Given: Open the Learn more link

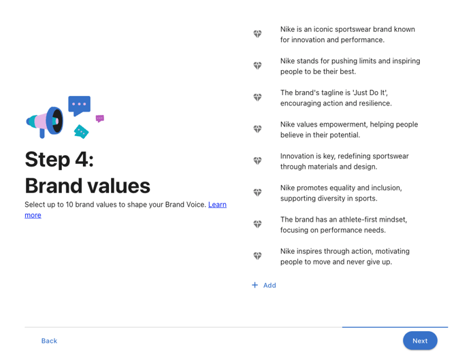Looking at the screenshot, I should click(x=217, y=205).
